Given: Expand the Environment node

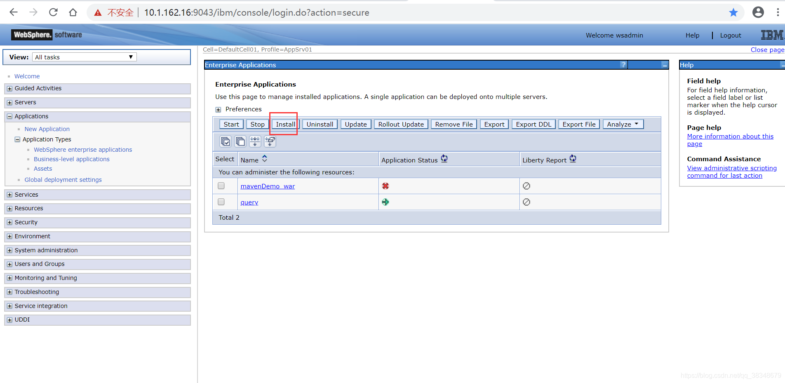Looking at the screenshot, I should pyautogui.click(x=9, y=237).
